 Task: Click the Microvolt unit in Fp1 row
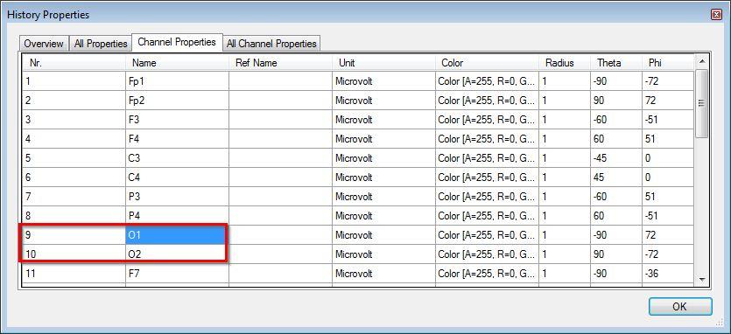point(384,81)
